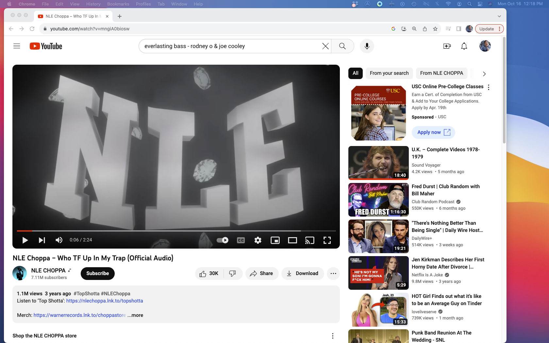Download this video
Screen dimensions: 549x343
pyautogui.click(x=303, y=273)
